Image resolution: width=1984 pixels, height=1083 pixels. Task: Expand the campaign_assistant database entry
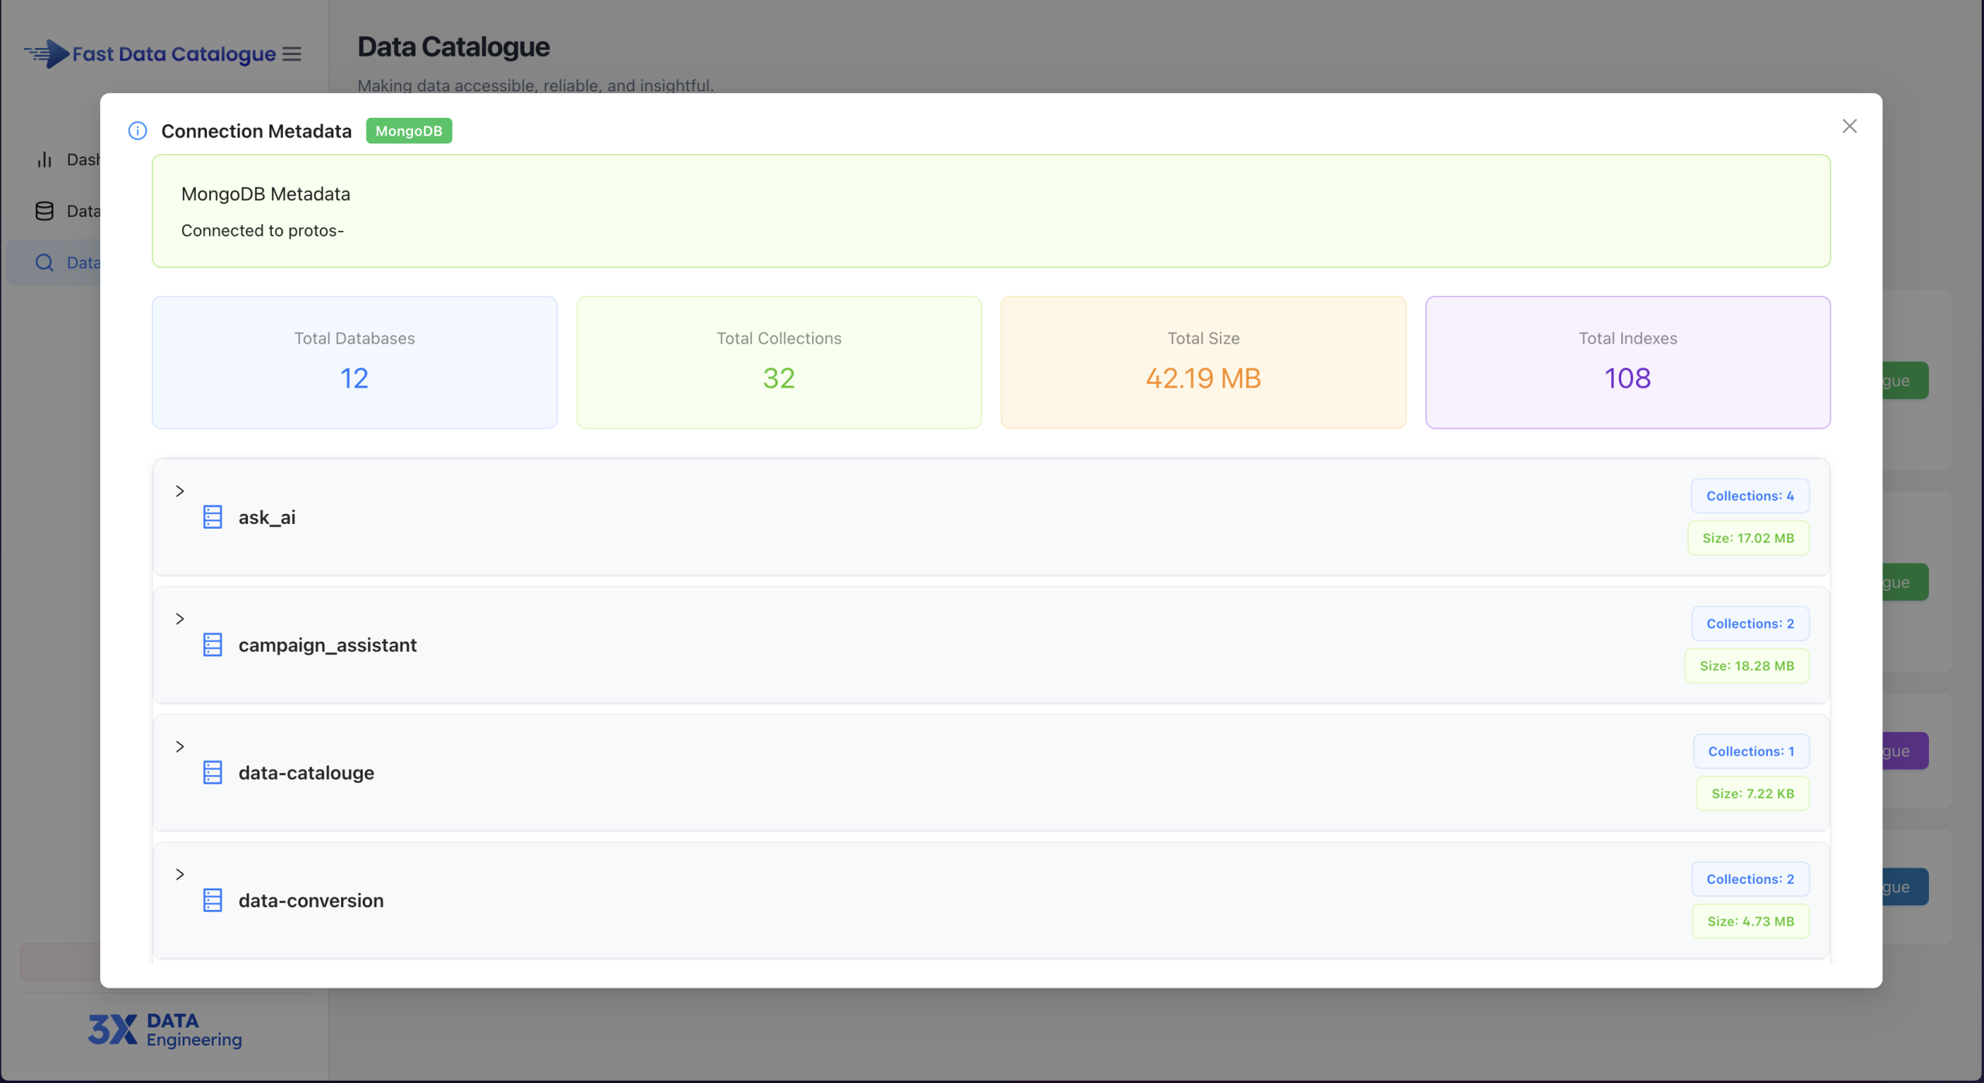click(x=180, y=618)
